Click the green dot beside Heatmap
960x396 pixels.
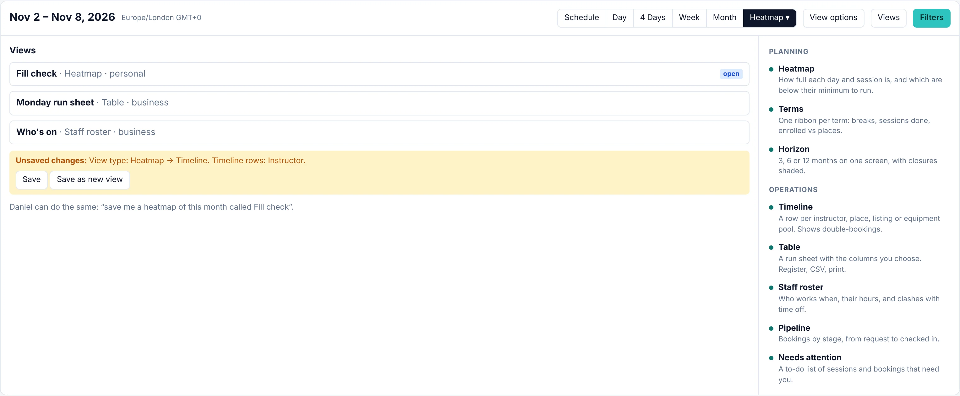[x=771, y=69]
